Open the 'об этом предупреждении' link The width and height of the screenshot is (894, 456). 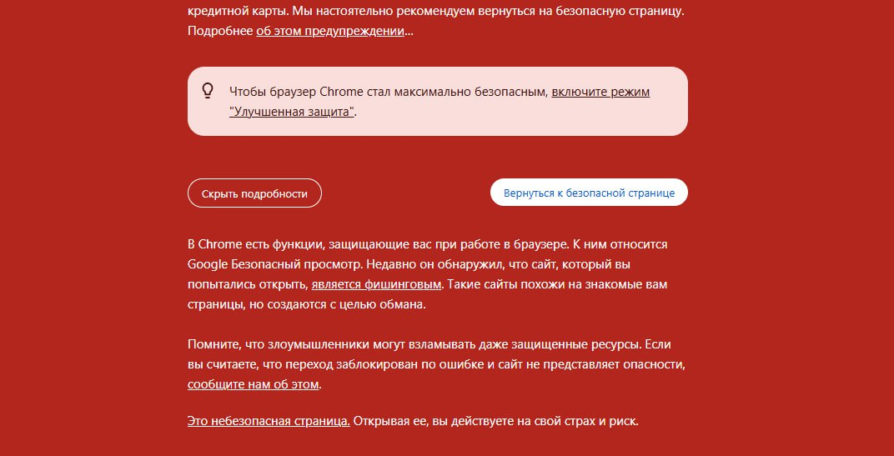(x=330, y=31)
